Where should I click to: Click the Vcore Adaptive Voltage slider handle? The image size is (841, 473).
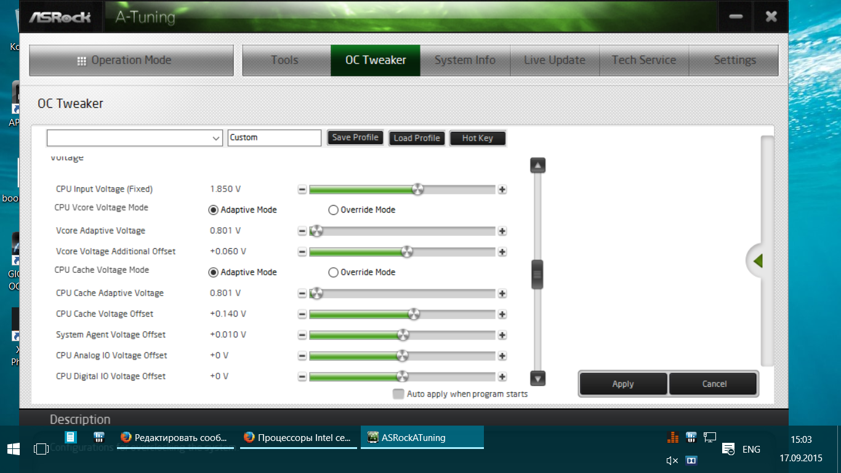[316, 231]
